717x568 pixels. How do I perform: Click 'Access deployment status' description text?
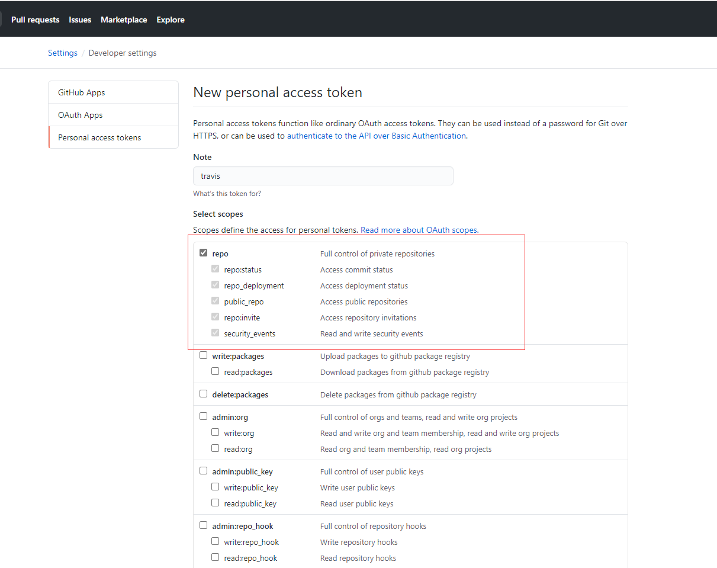pyautogui.click(x=364, y=285)
